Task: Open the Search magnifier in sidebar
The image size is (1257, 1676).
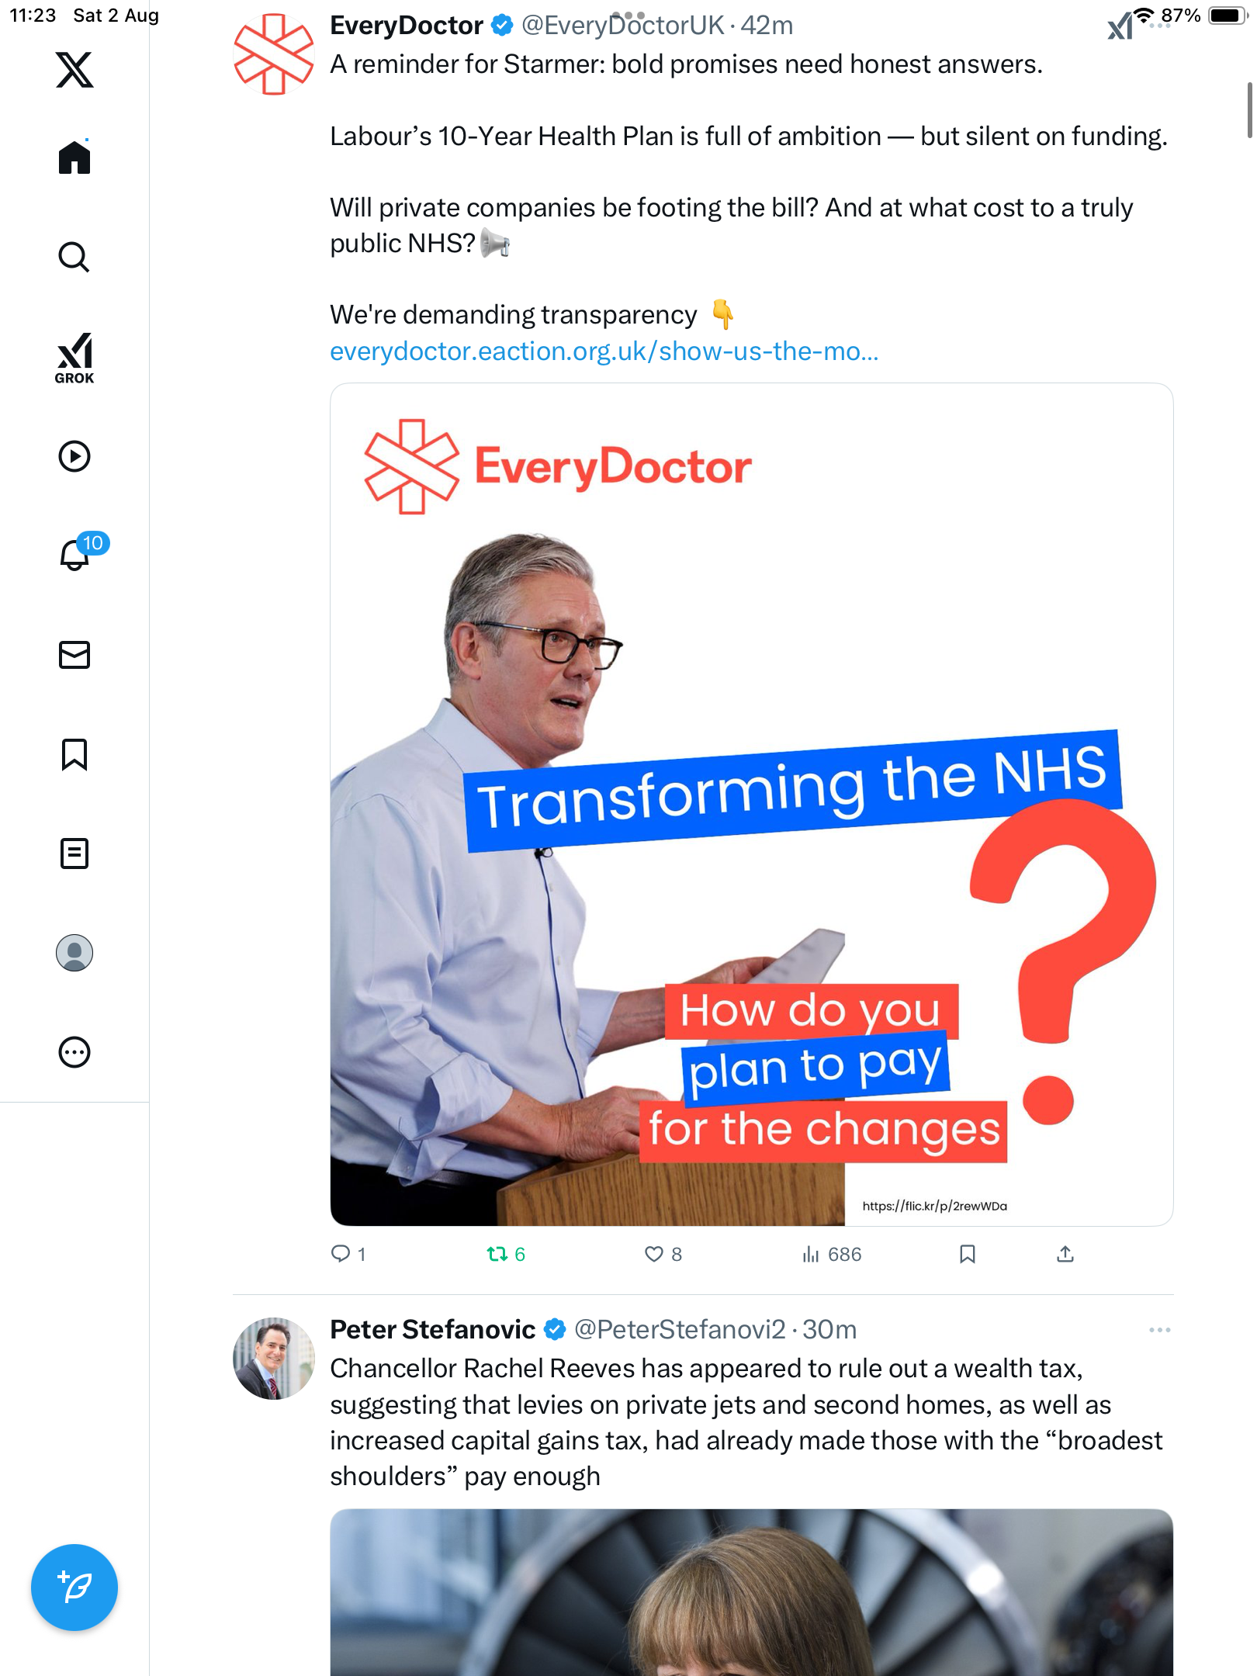Action: point(74,257)
